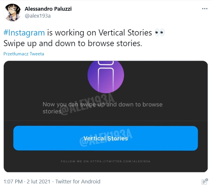Image resolution: width=212 pixels, height=188 pixels.
Task: Click the @alex193a handle under the name
Action: [x=38, y=16]
